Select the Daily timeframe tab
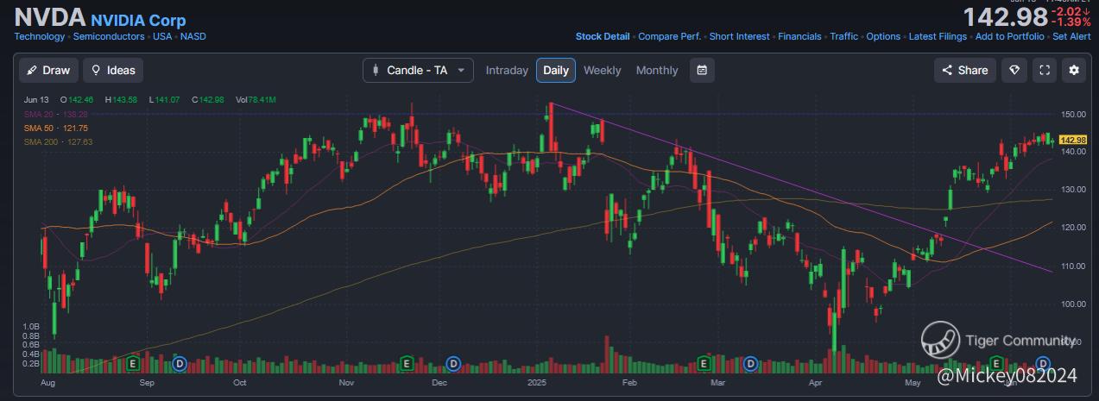This screenshot has height=401, width=1099. 556,71
